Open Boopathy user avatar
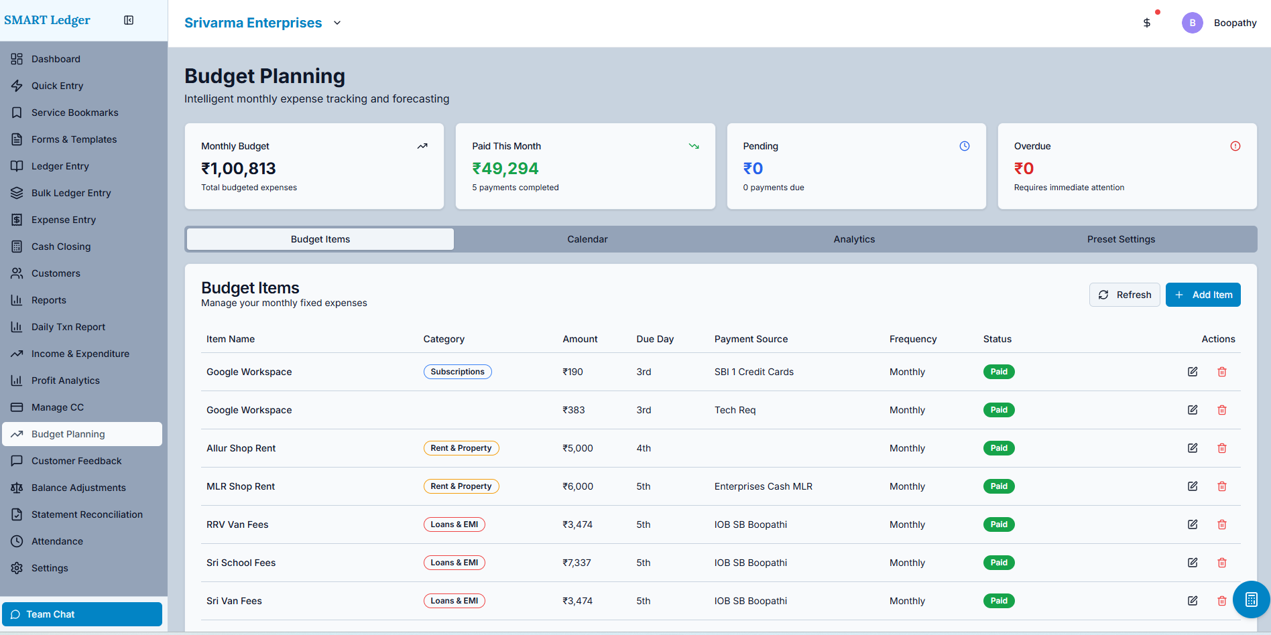Viewport: 1271px width, 635px height. click(x=1193, y=23)
